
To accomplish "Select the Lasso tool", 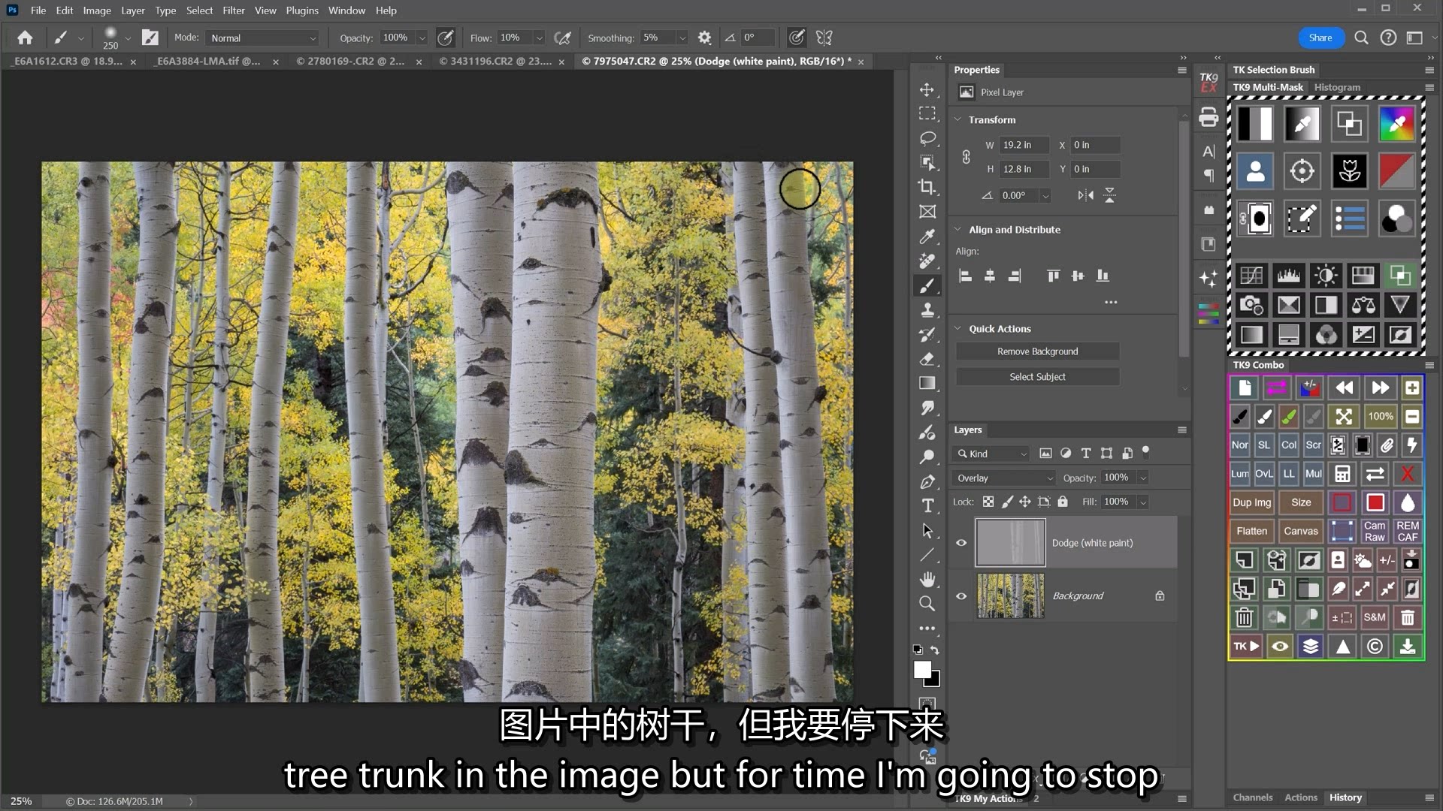I will pyautogui.click(x=927, y=138).
